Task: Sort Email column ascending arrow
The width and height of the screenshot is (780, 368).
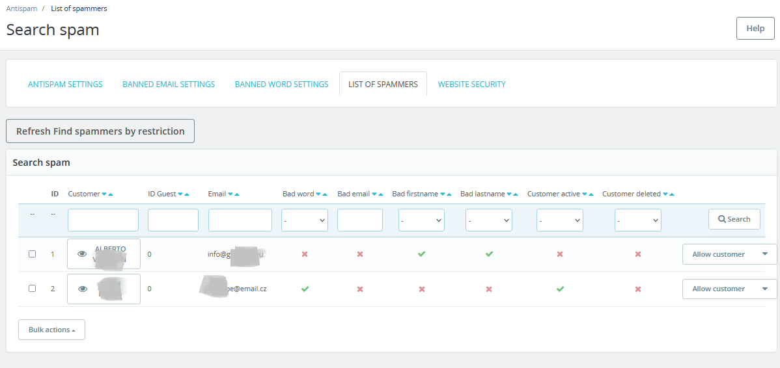Action: (237, 194)
